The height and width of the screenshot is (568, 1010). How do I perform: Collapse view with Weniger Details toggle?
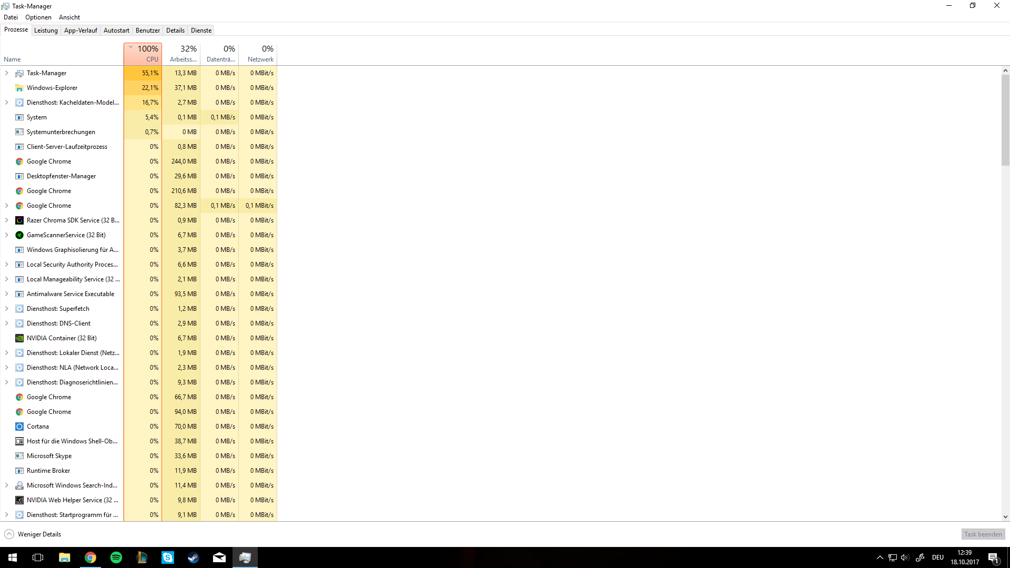click(33, 534)
